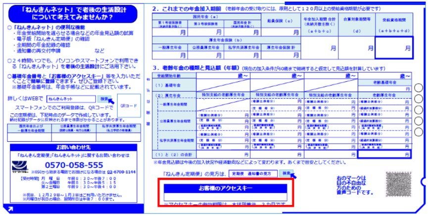Image resolution: width=428 pixels, height=216 pixels.
Task: Click bold-bordered 月 cell under 受給資格期間
Action: [394, 48]
